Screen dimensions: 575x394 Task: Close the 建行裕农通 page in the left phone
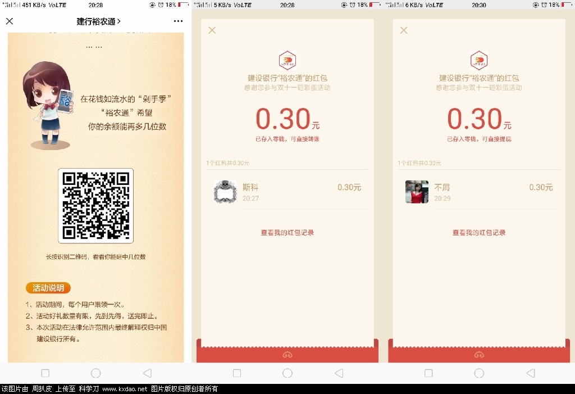click(10, 21)
